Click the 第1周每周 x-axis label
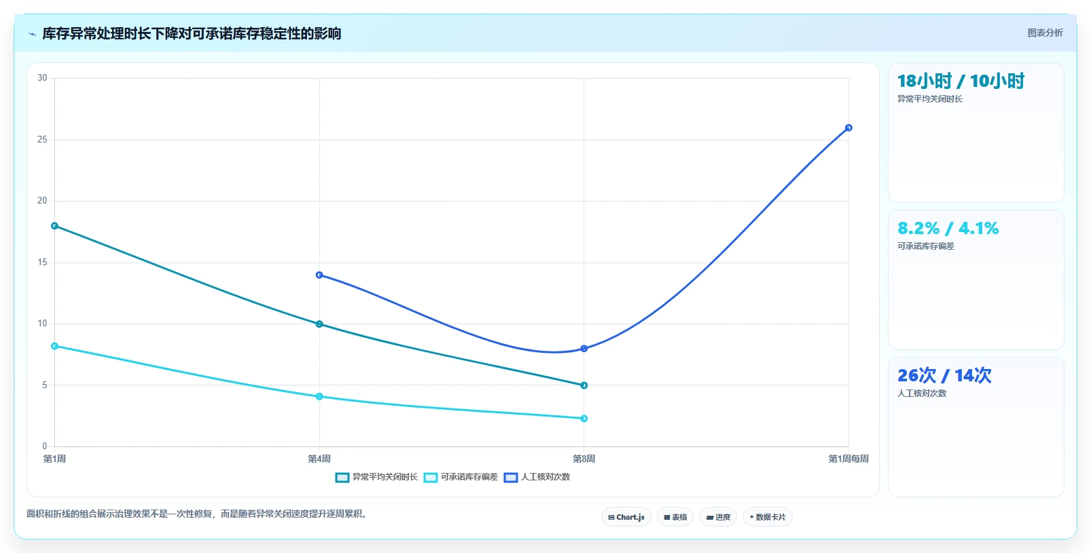This screenshot has height=553, width=1091. pyautogui.click(x=848, y=459)
